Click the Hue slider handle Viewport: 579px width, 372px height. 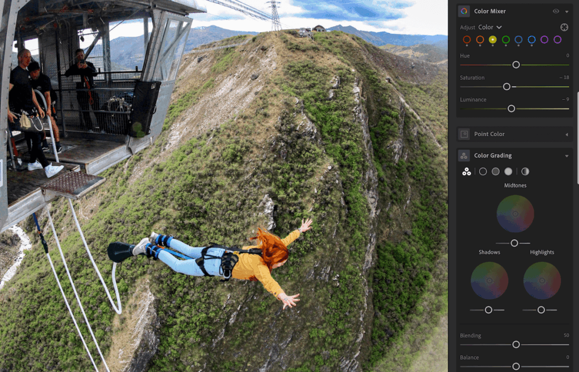tap(516, 65)
